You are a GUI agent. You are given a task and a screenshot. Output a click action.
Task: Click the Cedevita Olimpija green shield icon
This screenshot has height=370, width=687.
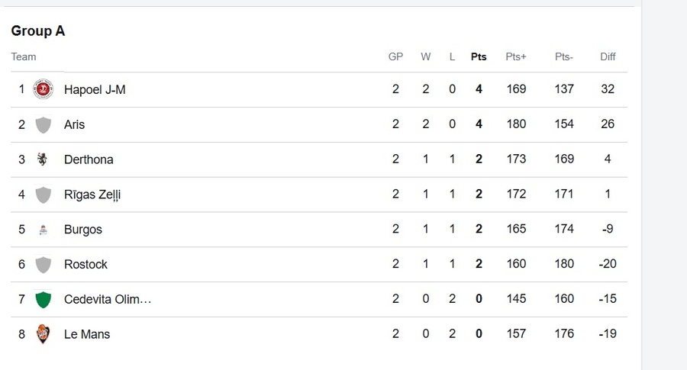tap(43, 300)
